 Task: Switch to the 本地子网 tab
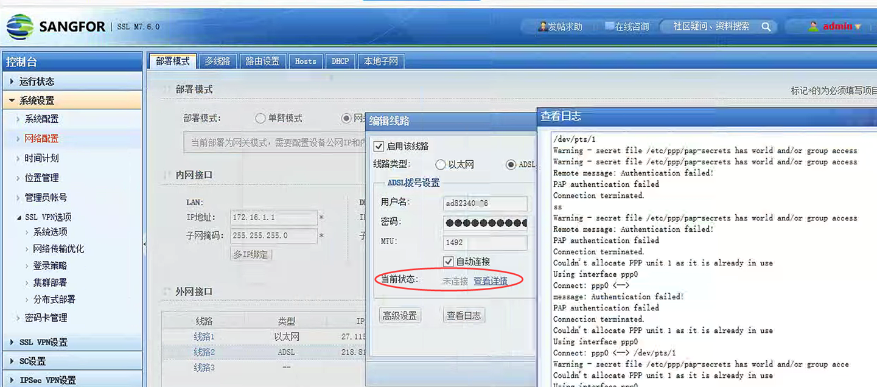(381, 61)
